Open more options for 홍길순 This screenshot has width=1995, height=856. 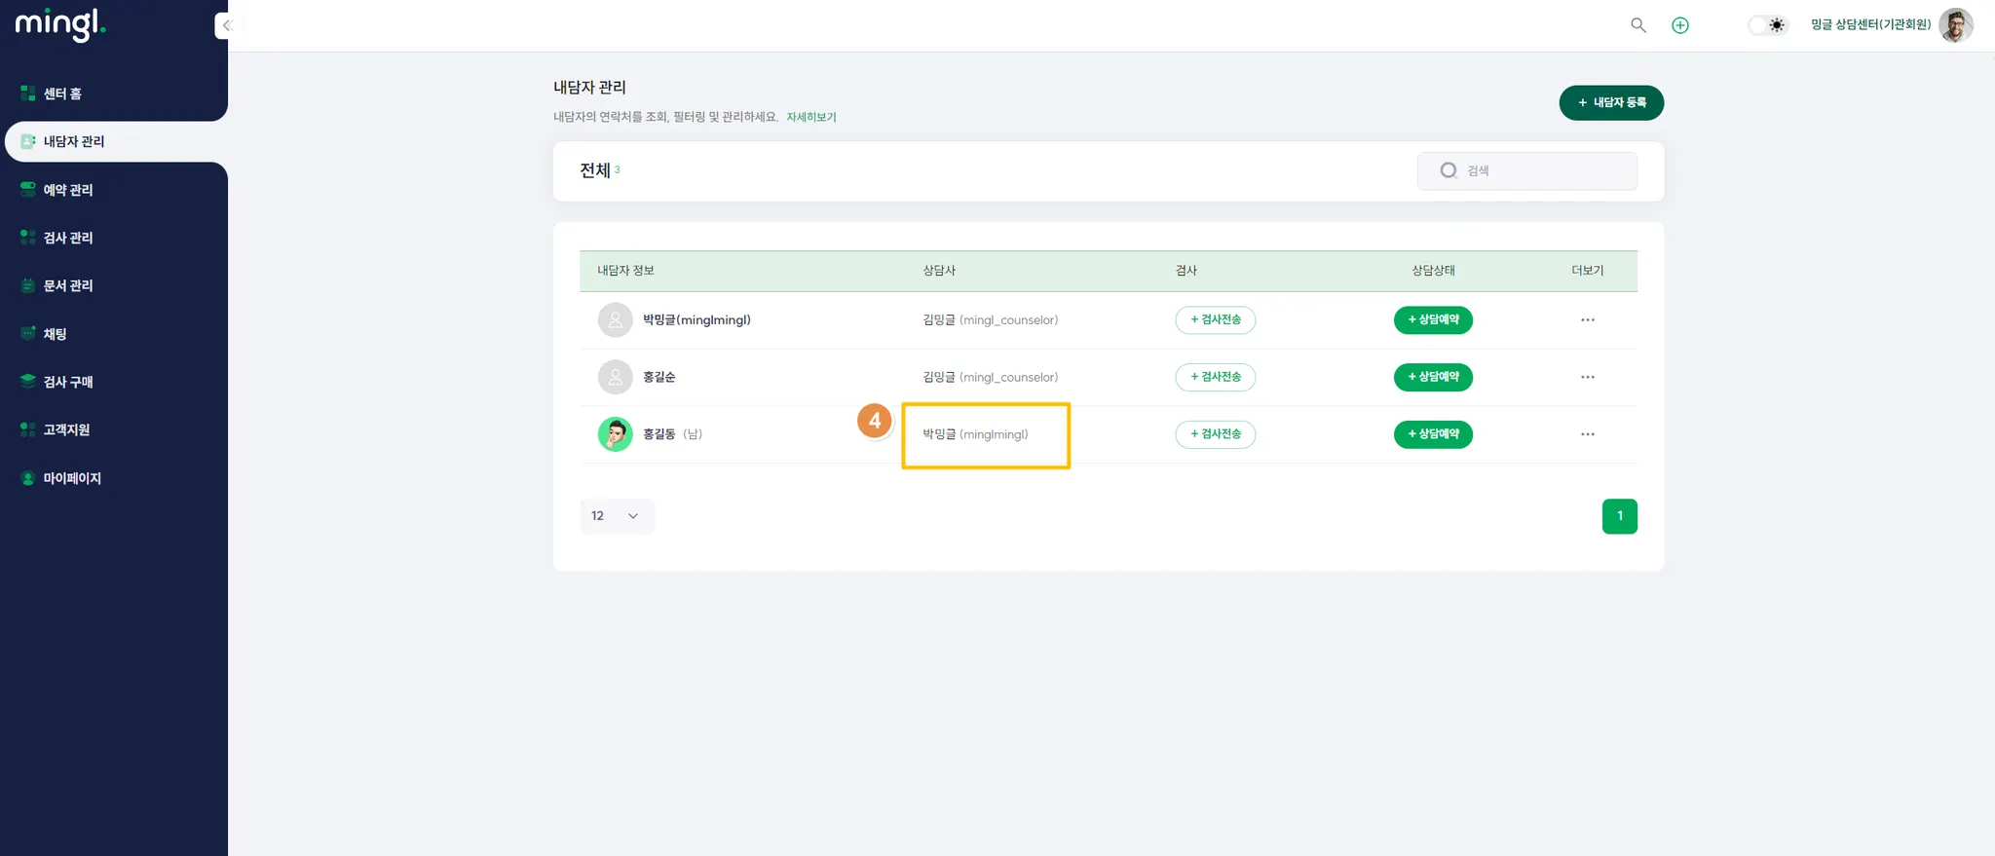click(1588, 377)
